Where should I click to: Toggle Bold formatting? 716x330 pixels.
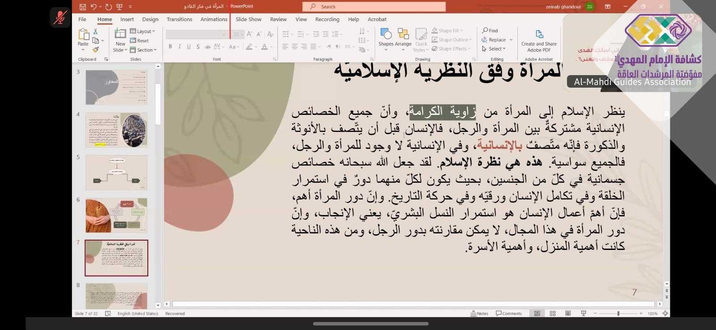[170, 47]
